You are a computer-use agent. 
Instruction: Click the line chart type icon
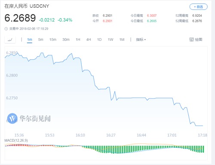coord(10,40)
